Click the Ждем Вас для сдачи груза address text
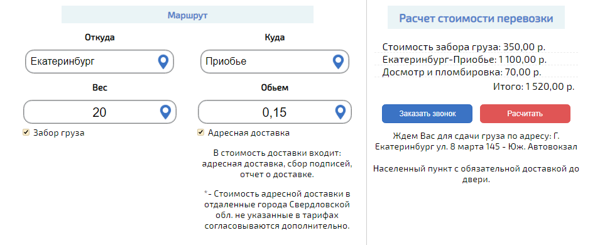 pyautogui.click(x=476, y=141)
